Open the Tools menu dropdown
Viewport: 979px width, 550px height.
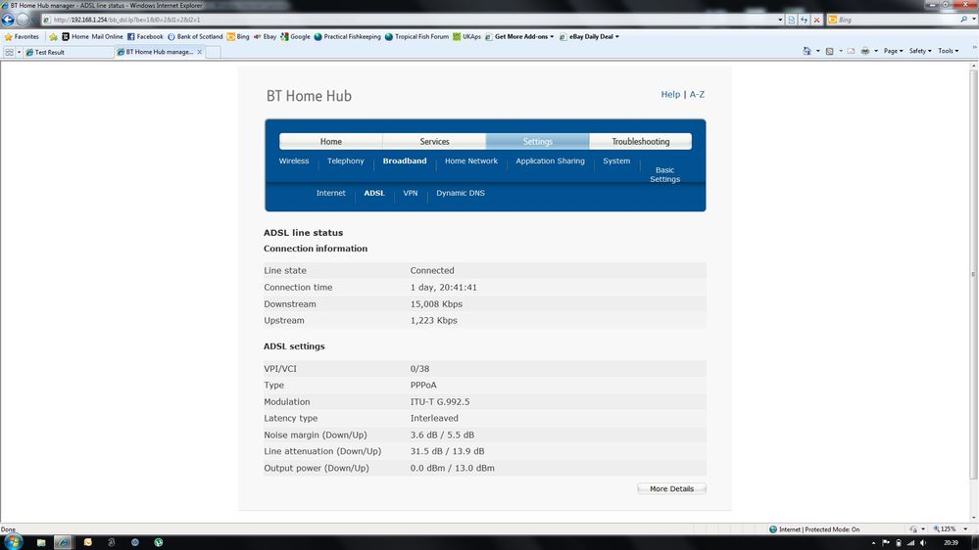pyautogui.click(x=948, y=51)
